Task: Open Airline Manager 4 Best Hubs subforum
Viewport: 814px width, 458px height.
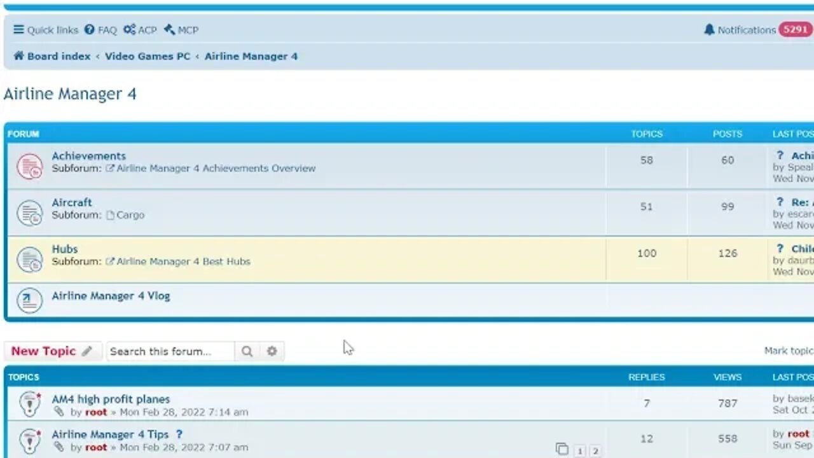Action: pyautogui.click(x=184, y=261)
